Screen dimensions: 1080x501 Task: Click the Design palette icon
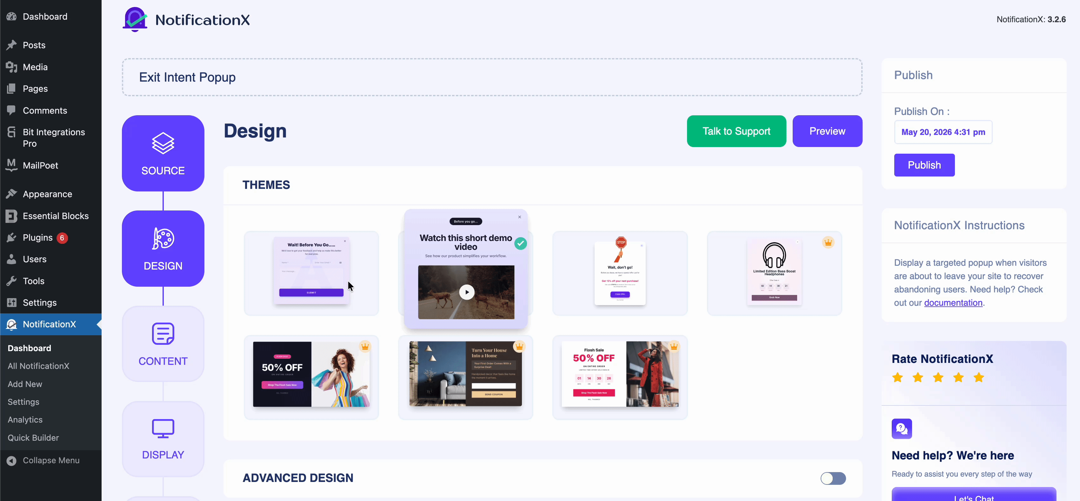click(163, 238)
